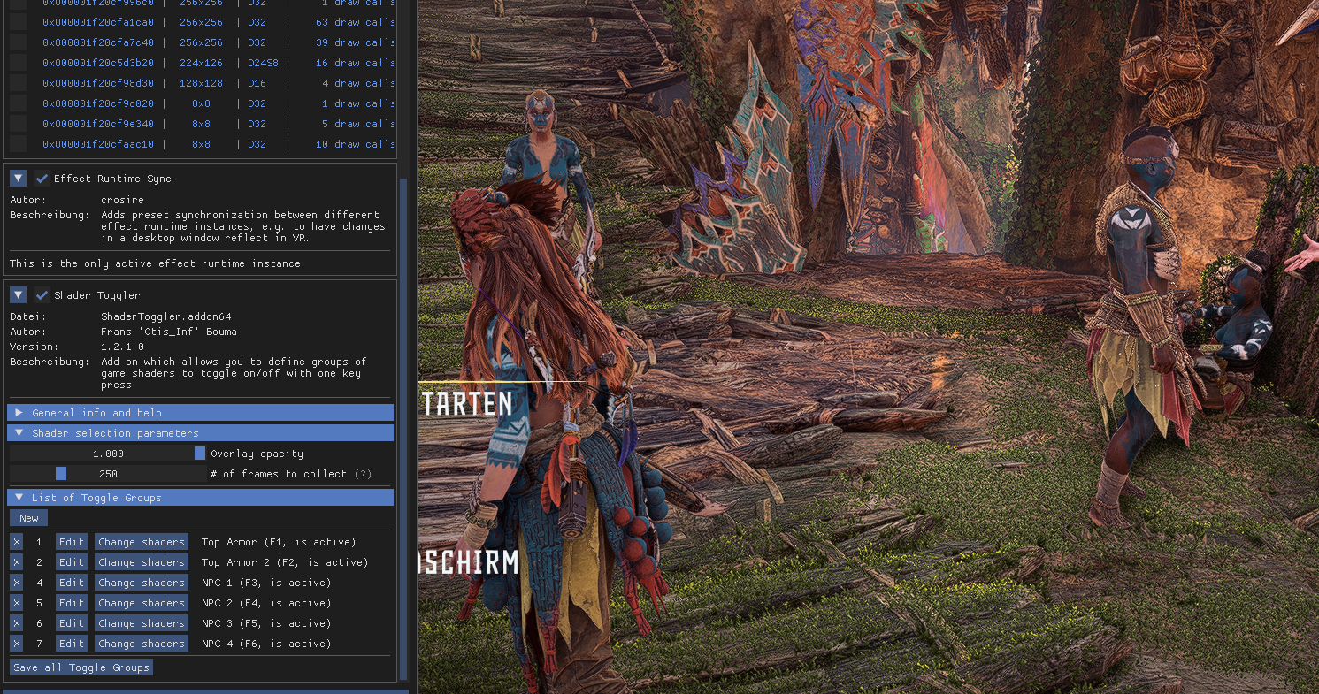Click the Overlay opacity slider
Viewport: 1319px width, 694px height.
coord(108,454)
